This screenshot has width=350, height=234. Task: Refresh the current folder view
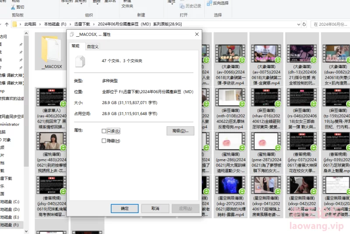point(304,24)
